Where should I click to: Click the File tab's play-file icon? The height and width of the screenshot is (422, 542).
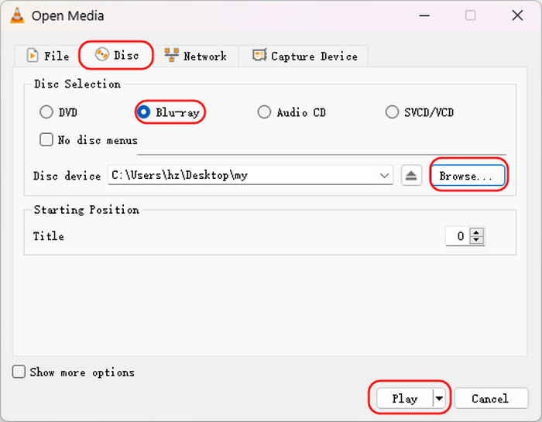[x=33, y=55]
